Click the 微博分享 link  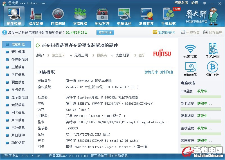(151, 72)
